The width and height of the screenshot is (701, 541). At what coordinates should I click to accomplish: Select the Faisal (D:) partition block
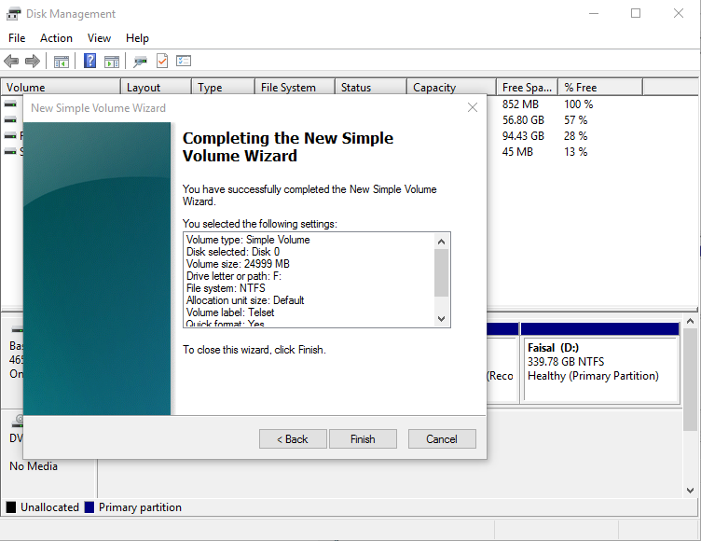click(599, 368)
